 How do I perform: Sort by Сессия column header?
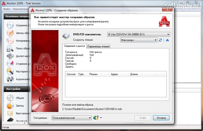coord(71,74)
